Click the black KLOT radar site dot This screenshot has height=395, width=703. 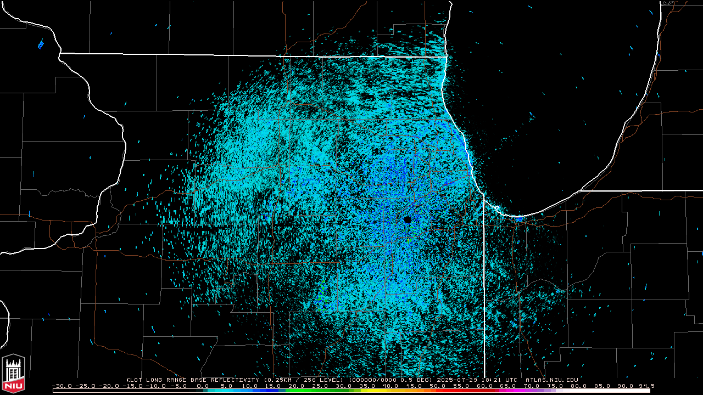click(x=408, y=219)
